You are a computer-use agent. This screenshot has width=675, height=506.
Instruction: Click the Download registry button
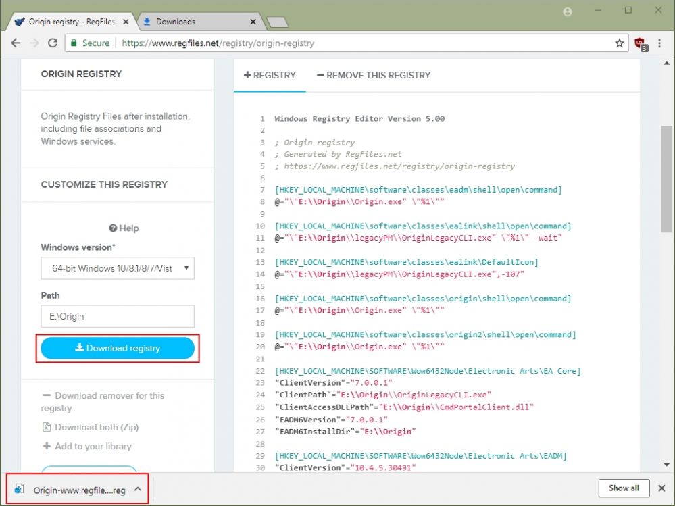click(118, 348)
